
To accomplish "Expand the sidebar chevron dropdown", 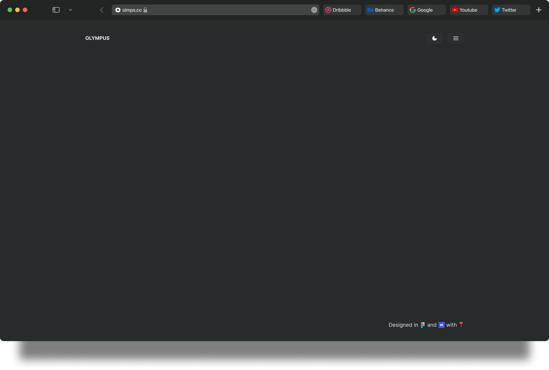I will (70, 10).
